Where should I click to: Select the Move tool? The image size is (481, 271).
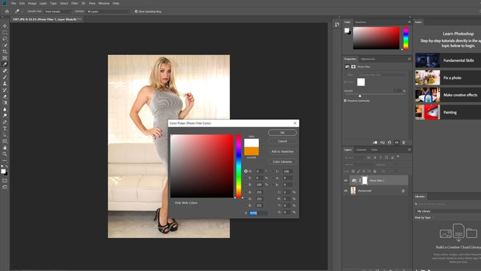coord(5,26)
